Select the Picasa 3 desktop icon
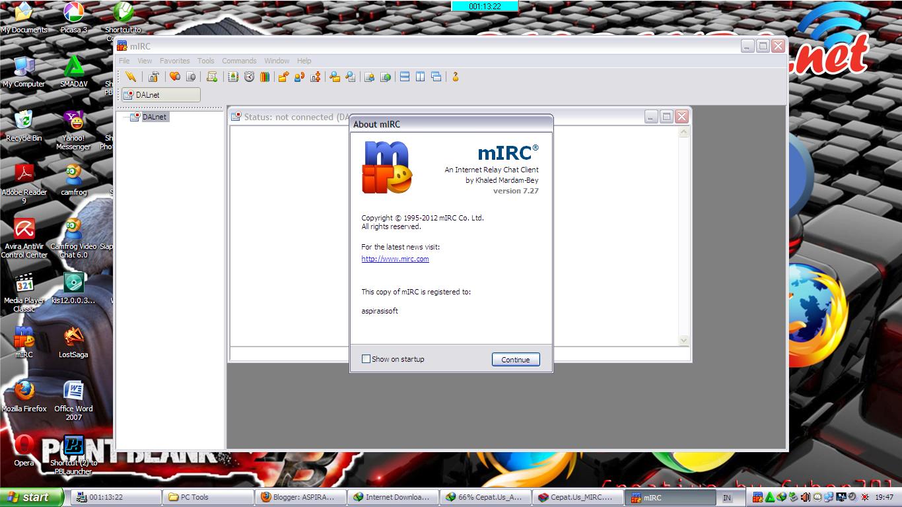This screenshot has width=902, height=507. pos(73,18)
